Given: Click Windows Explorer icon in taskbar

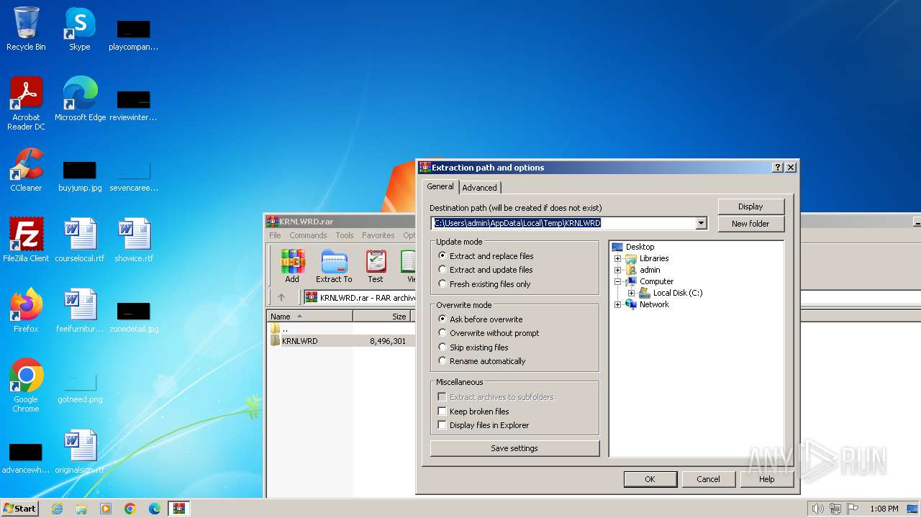Looking at the screenshot, I should [81, 509].
